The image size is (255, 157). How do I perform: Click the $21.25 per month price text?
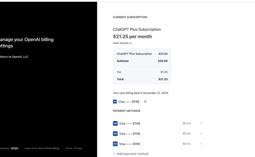[x=132, y=37]
